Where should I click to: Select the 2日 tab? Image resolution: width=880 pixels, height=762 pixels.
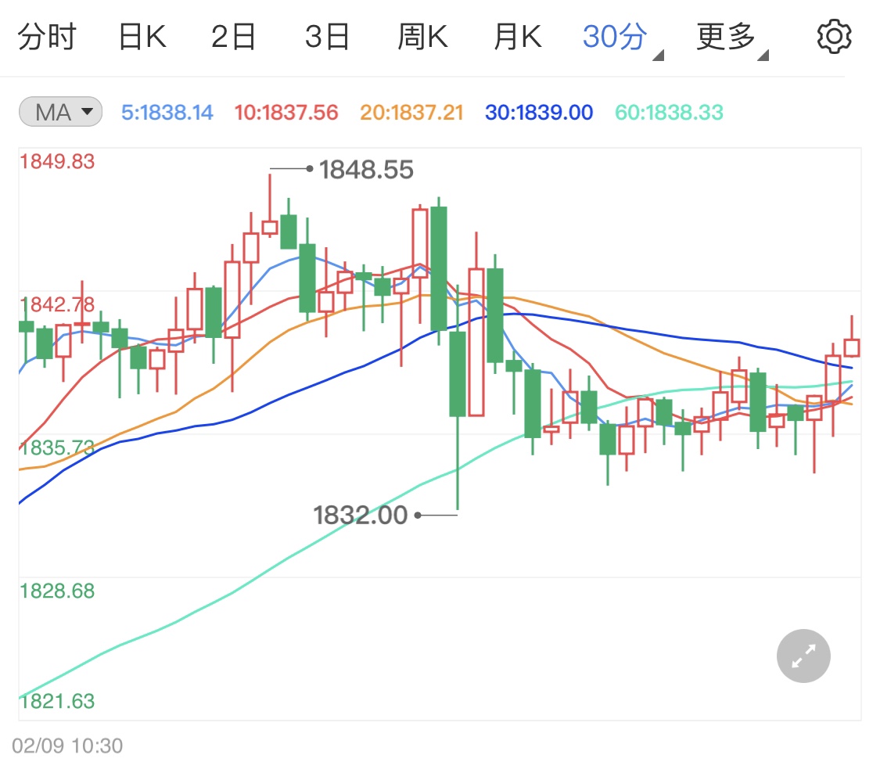(x=233, y=37)
